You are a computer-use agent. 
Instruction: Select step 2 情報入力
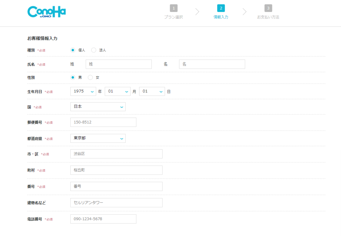click(221, 12)
